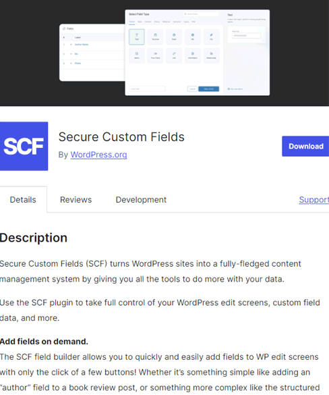Image resolution: width=329 pixels, height=395 pixels.
Task: Select the URL field type tile
Action: (x=192, y=36)
